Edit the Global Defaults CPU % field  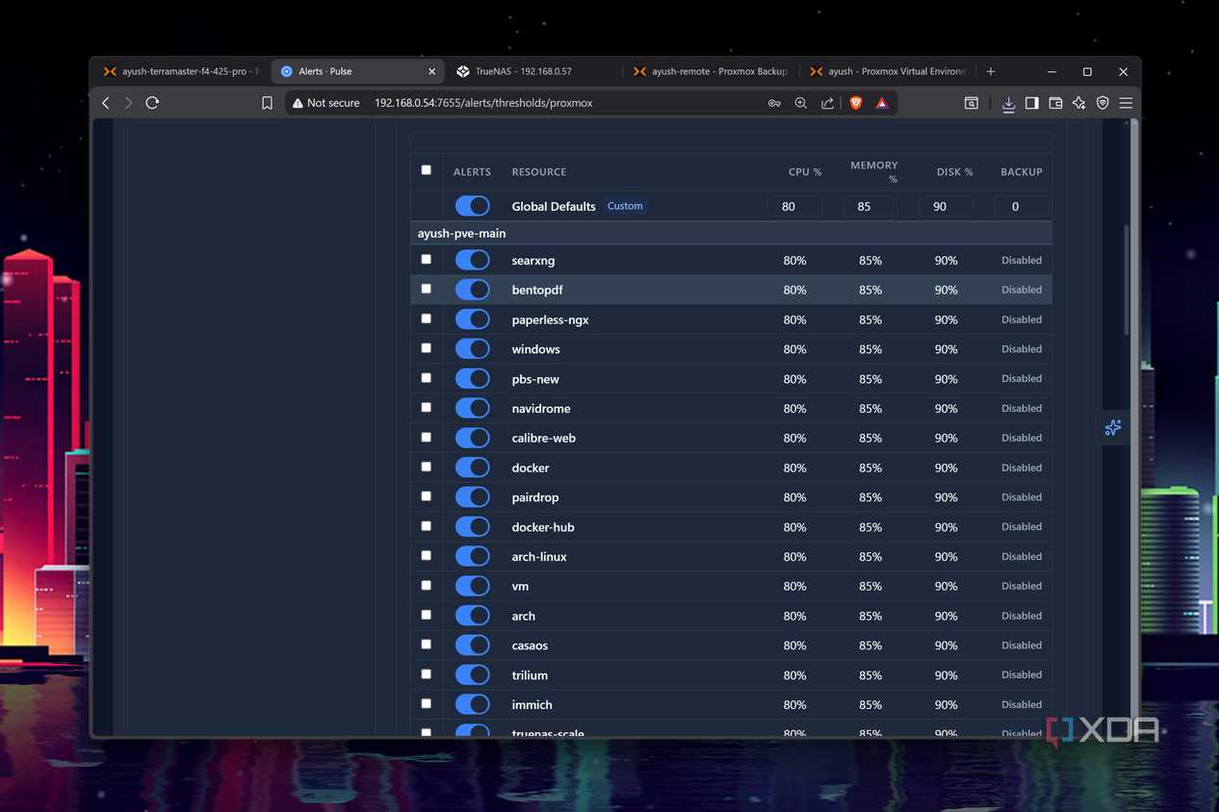point(794,206)
